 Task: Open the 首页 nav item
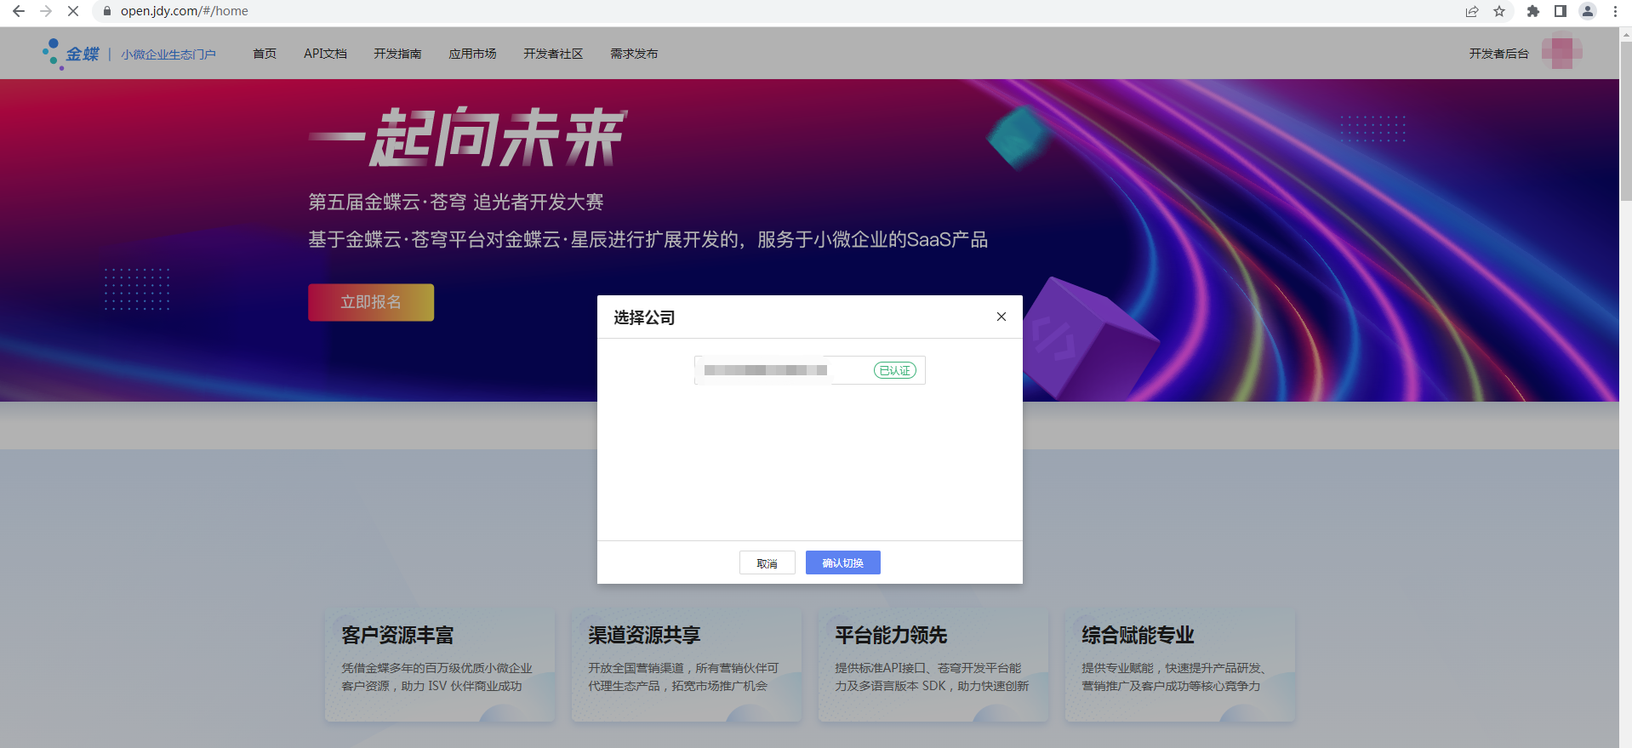pos(265,54)
